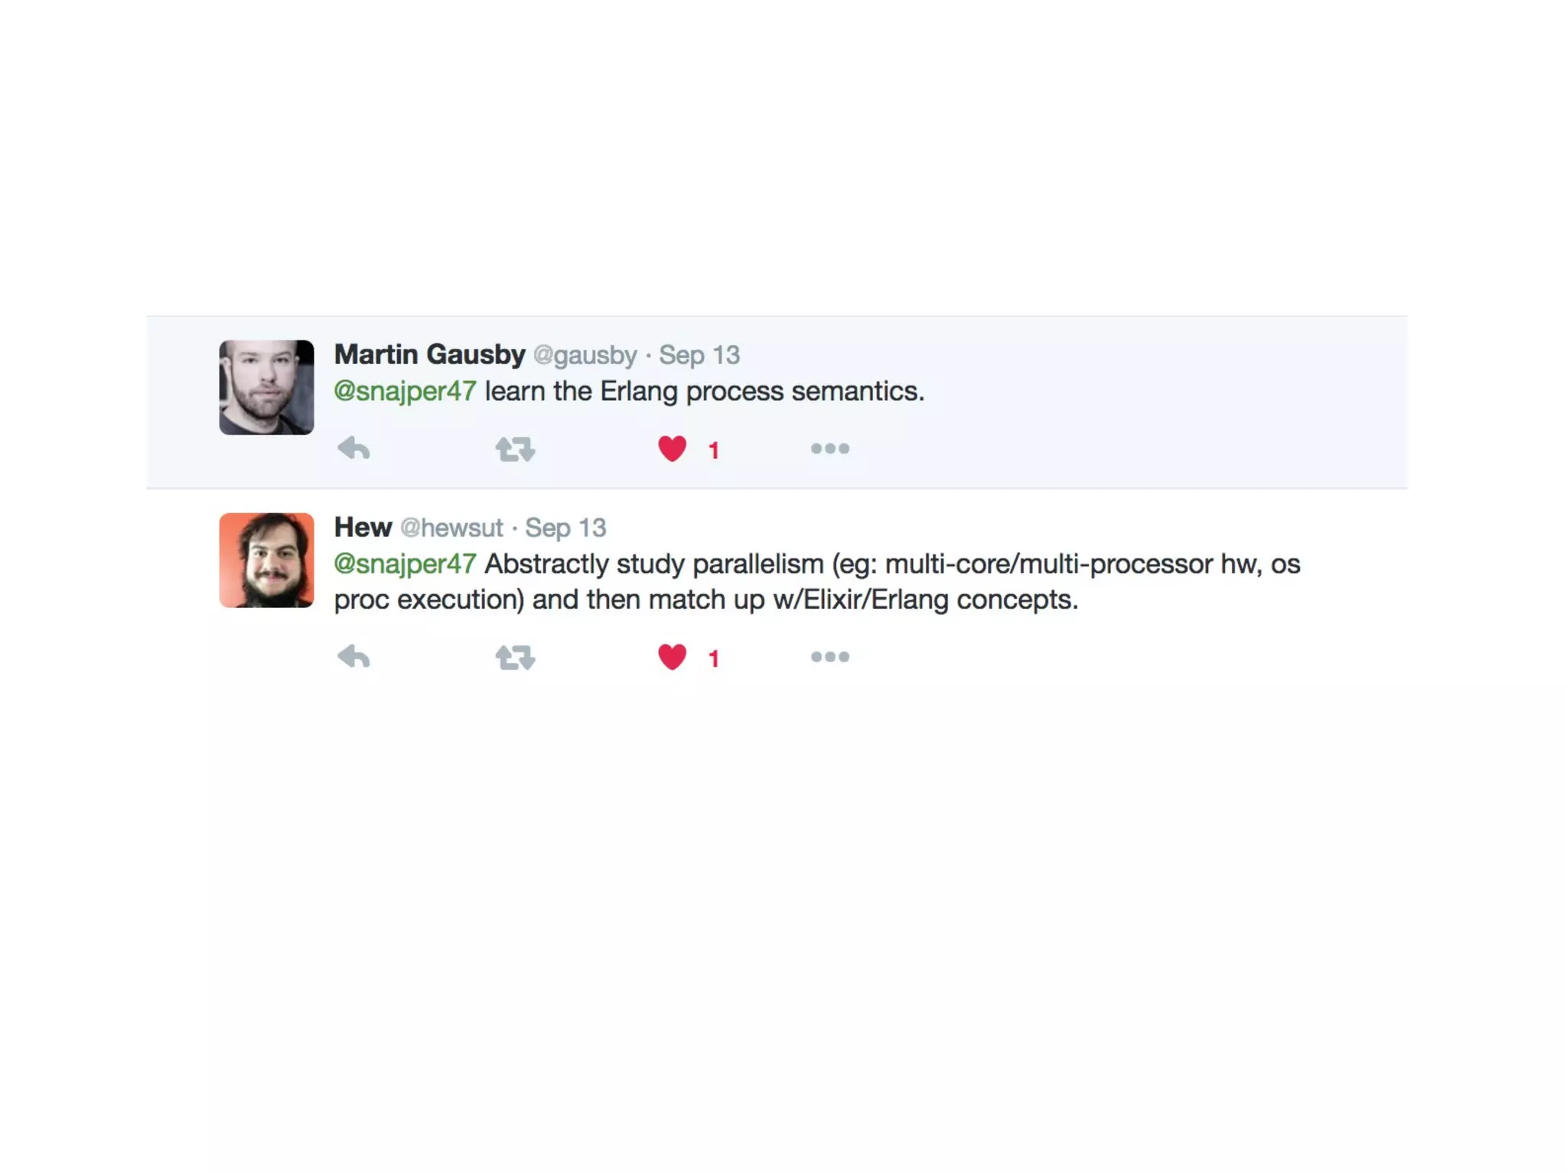The width and height of the screenshot is (1567, 1174).
Task: Unlike Martin Gausby's tweet heart icon
Action: [672, 448]
